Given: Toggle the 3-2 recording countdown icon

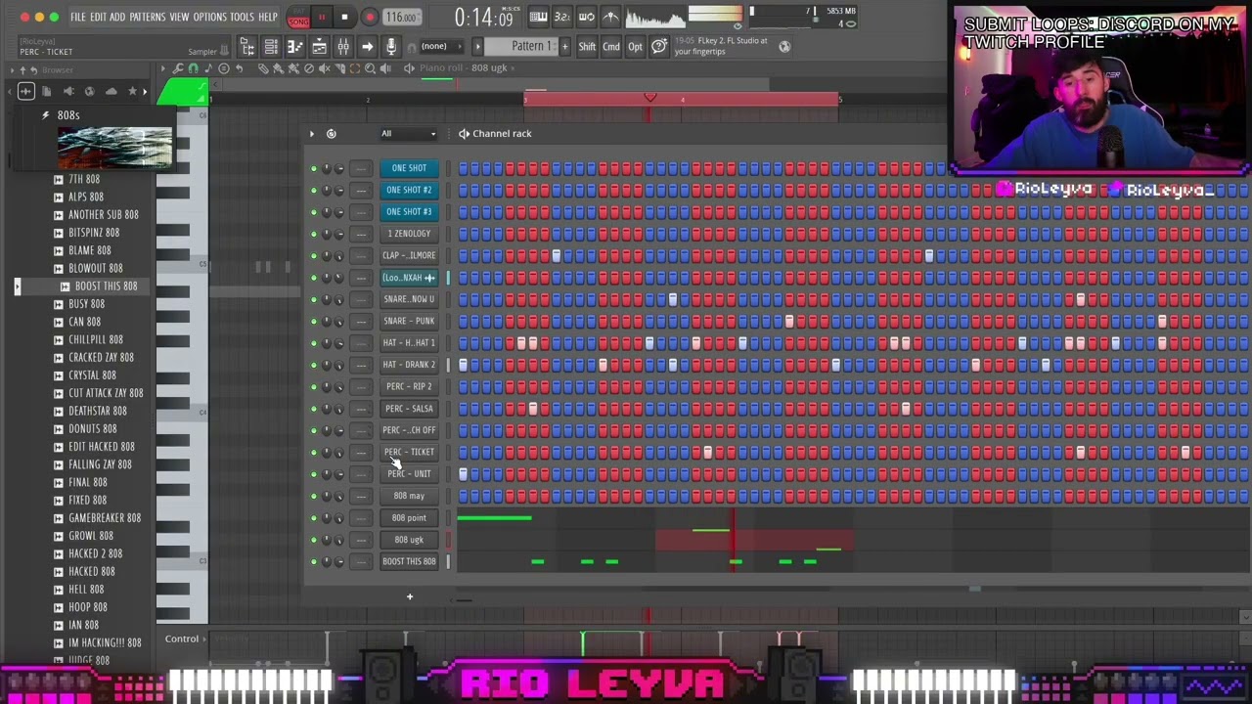Looking at the screenshot, I should (561, 17).
